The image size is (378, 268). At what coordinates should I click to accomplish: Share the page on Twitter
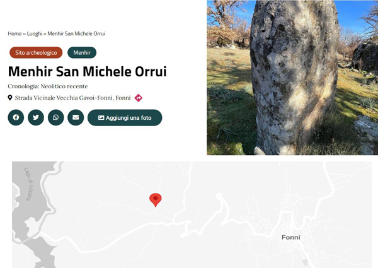[x=36, y=117]
